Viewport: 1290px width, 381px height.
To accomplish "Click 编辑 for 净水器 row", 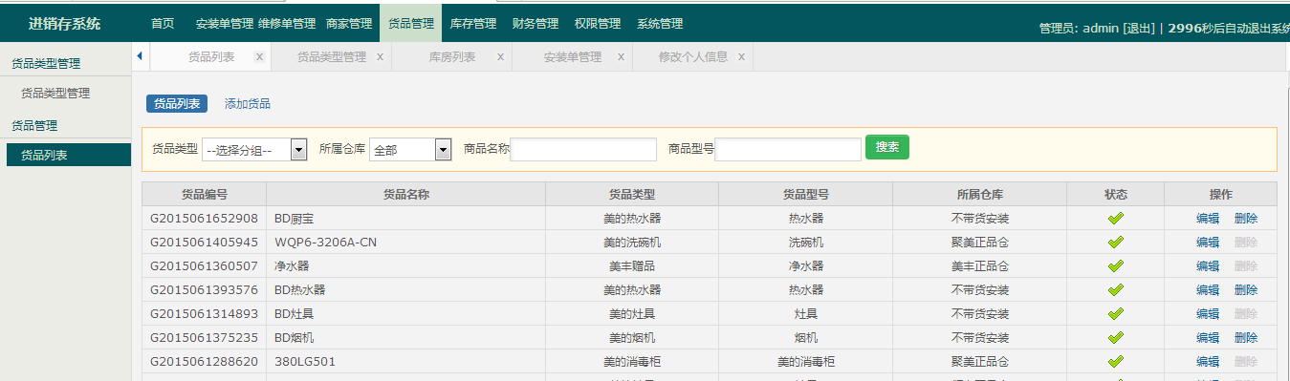I will [1208, 266].
